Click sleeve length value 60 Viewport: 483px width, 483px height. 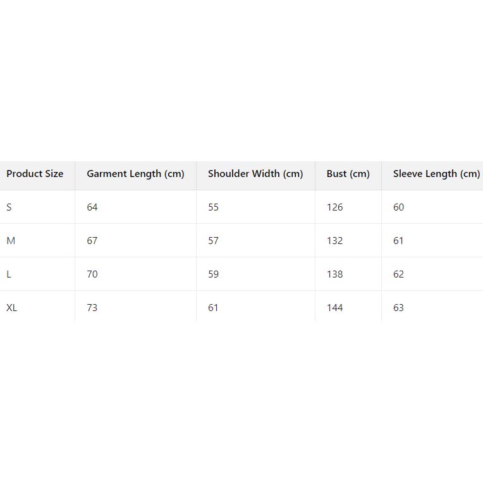click(398, 207)
